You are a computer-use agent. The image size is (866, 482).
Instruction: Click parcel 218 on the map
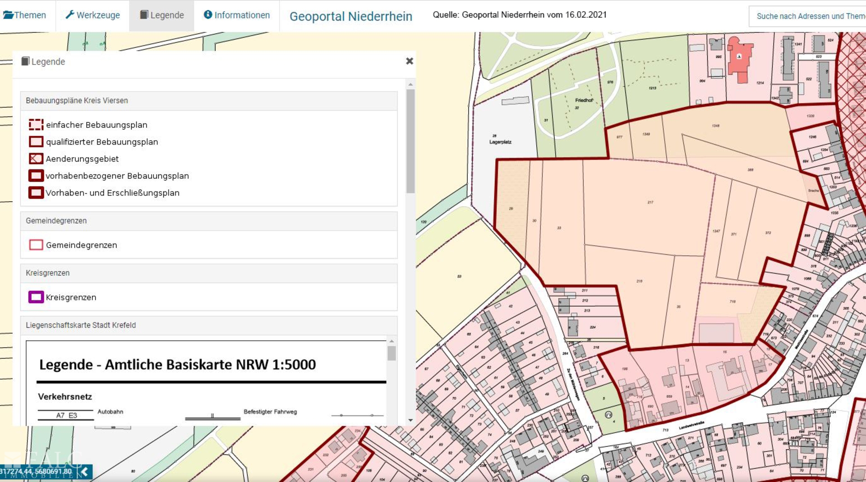pos(639,281)
